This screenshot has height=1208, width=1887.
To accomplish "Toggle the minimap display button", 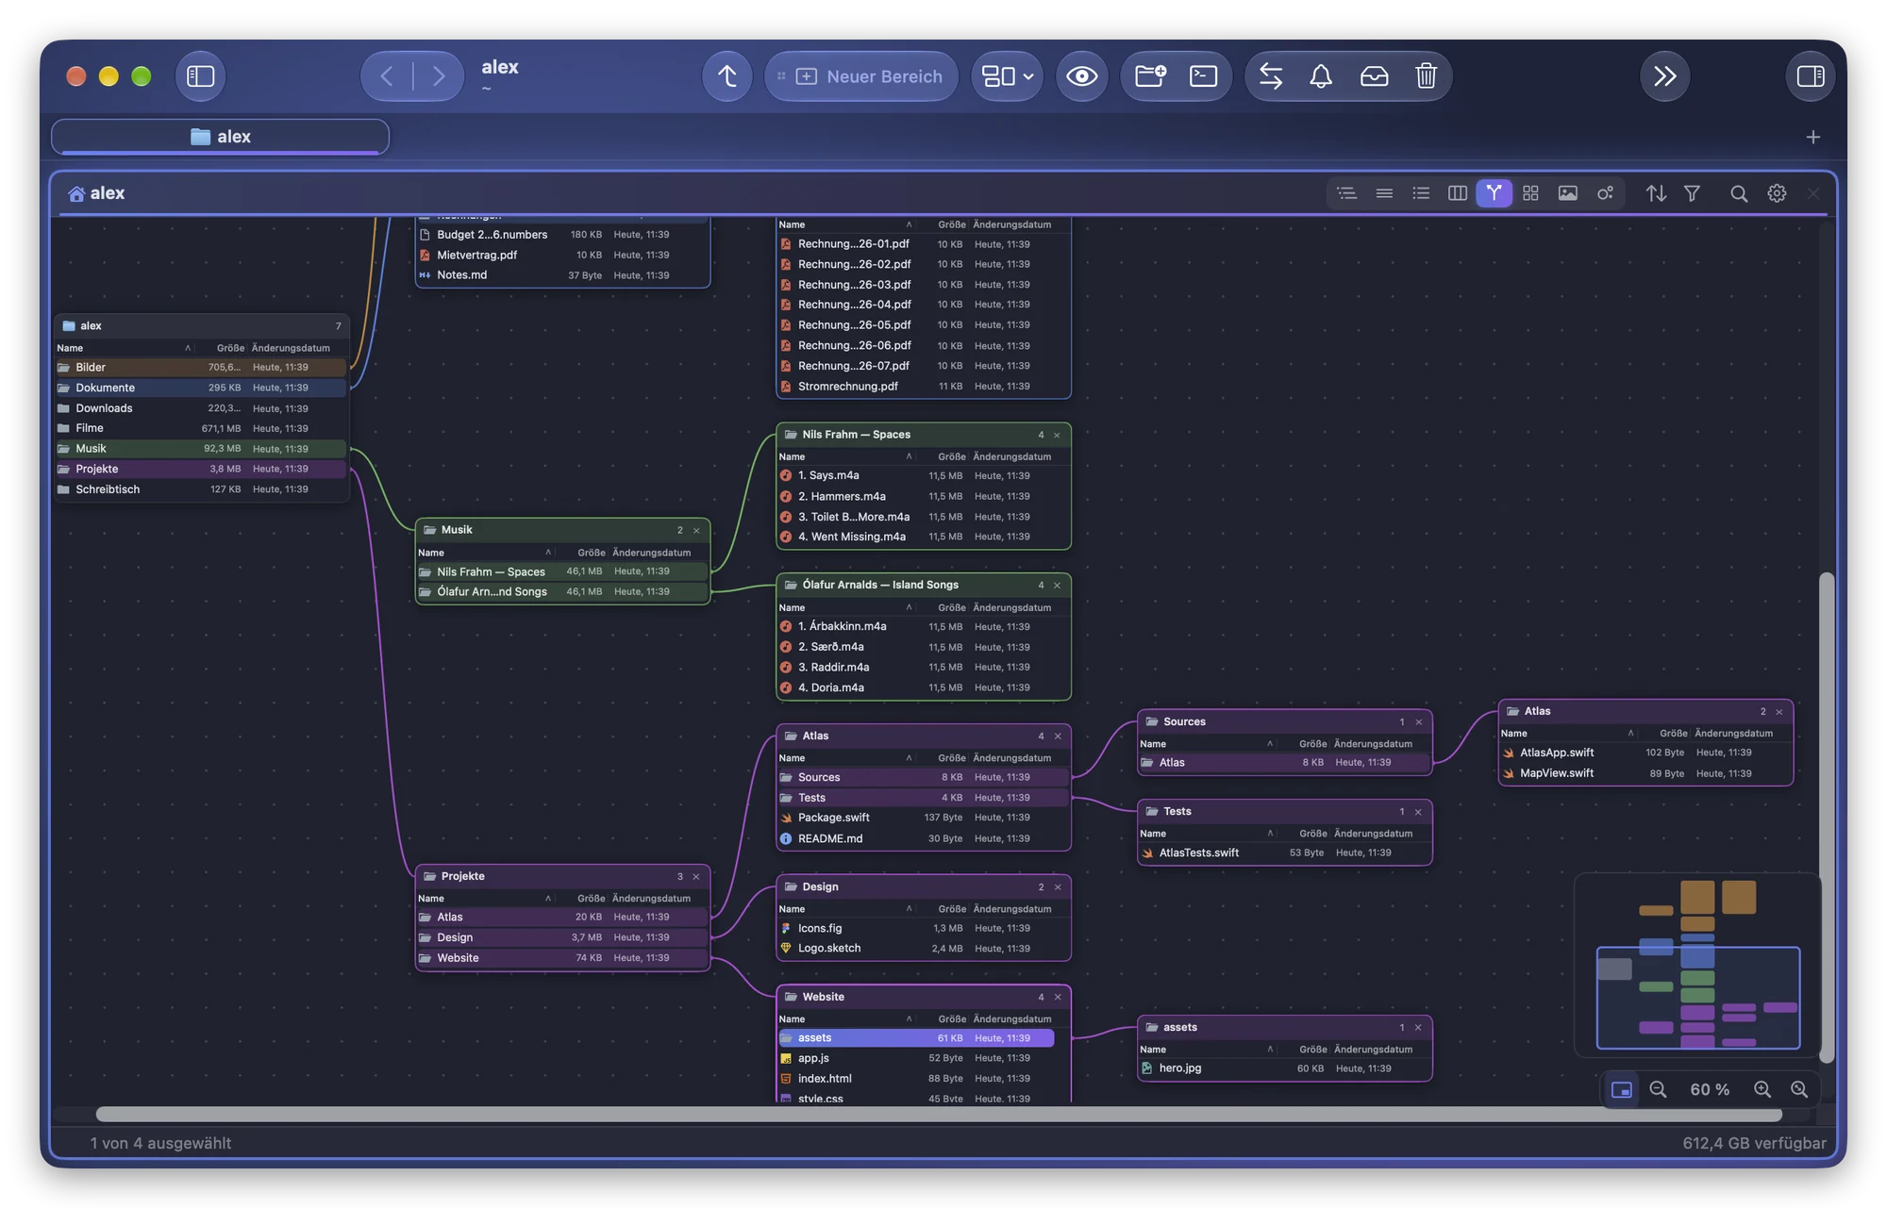I will coord(1621,1089).
